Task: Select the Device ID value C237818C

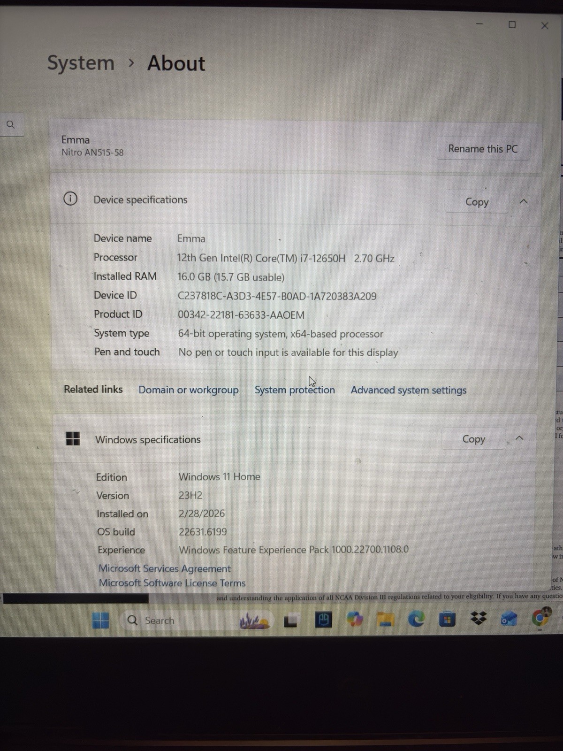Action: pyautogui.click(x=277, y=296)
